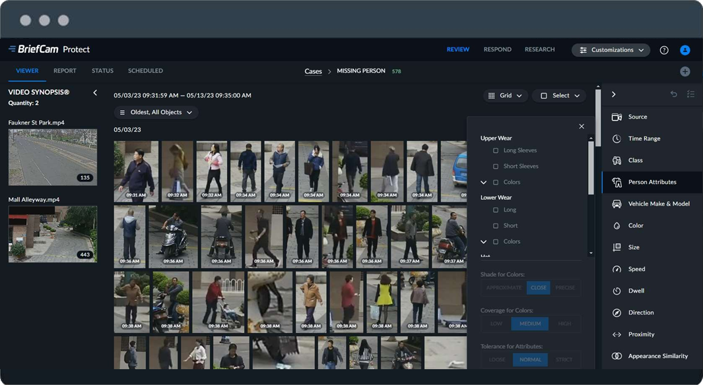This screenshot has width=703, height=385.
Task: Click the help question mark icon
Action: click(664, 50)
